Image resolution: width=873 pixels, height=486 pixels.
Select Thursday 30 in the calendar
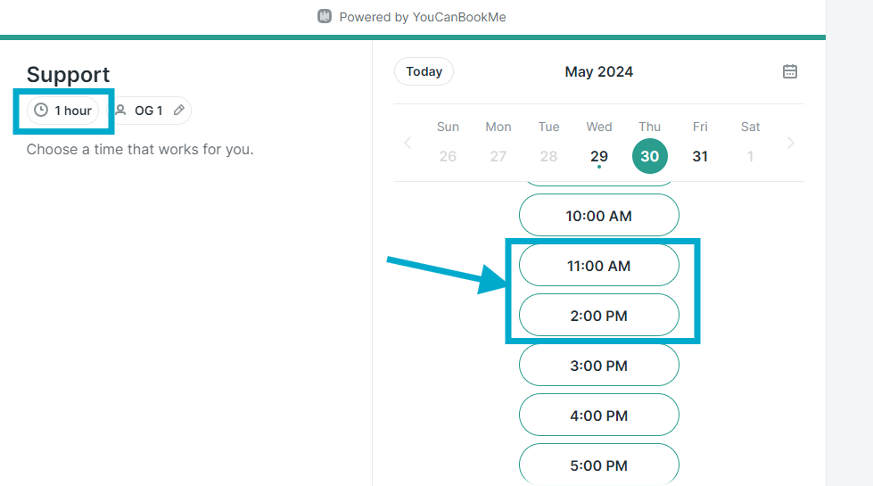(x=650, y=156)
